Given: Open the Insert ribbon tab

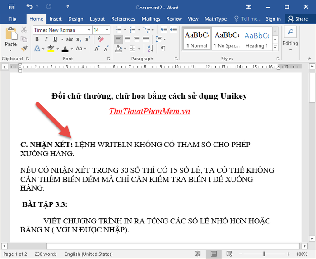Looking at the screenshot, I should pyautogui.click(x=56, y=19).
